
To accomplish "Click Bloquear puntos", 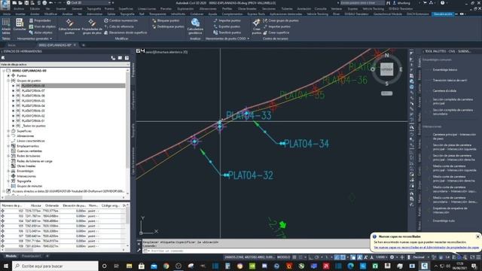I will [166, 20].
